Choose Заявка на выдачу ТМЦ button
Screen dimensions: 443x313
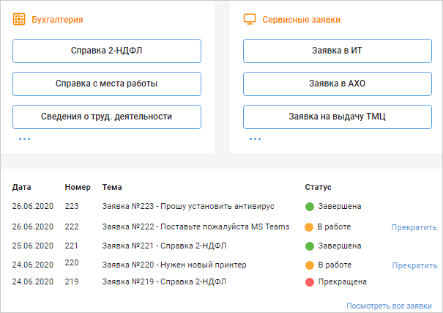point(338,117)
